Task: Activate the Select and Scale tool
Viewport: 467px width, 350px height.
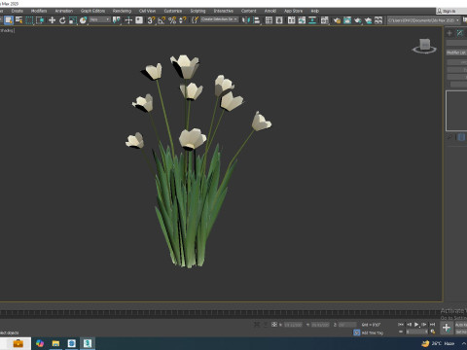Action: tap(73, 20)
